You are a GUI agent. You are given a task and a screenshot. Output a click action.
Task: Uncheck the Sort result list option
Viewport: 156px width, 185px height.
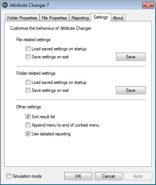point(28,117)
